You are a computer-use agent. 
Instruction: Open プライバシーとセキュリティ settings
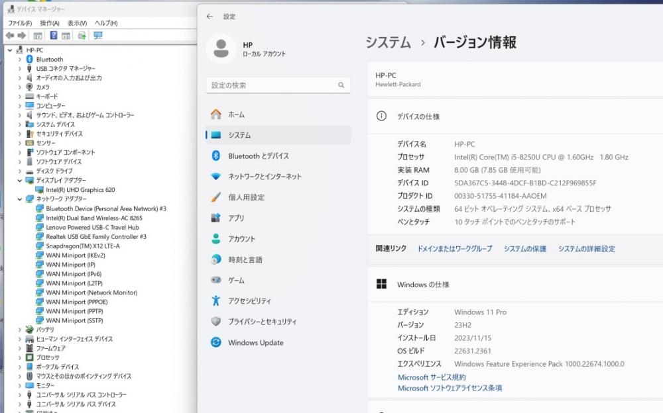278,322
